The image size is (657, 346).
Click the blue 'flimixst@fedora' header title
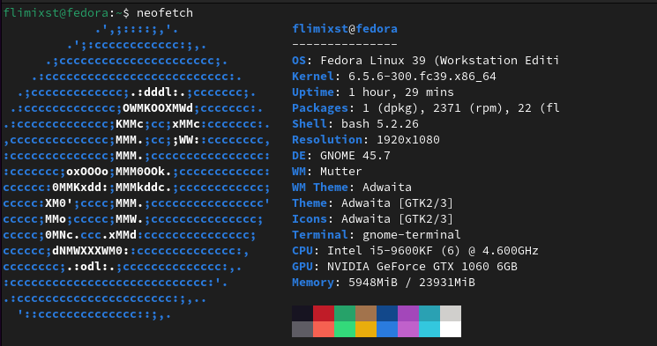point(345,29)
